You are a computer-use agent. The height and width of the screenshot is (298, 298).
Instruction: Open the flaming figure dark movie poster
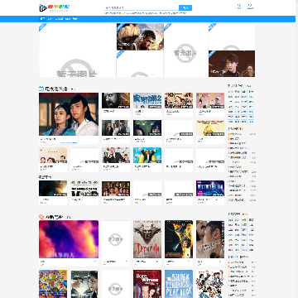[x=179, y=239]
